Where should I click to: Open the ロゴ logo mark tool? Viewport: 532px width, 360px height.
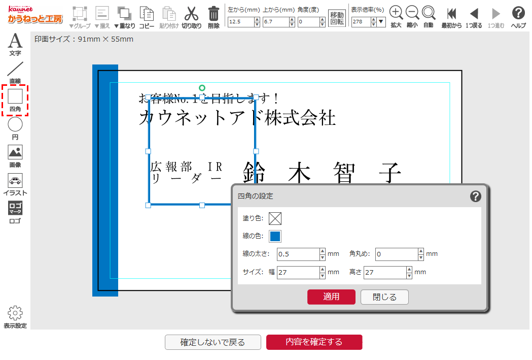[15, 212]
